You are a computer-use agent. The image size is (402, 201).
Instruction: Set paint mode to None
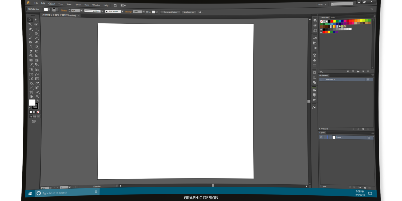[x=38, y=112]
